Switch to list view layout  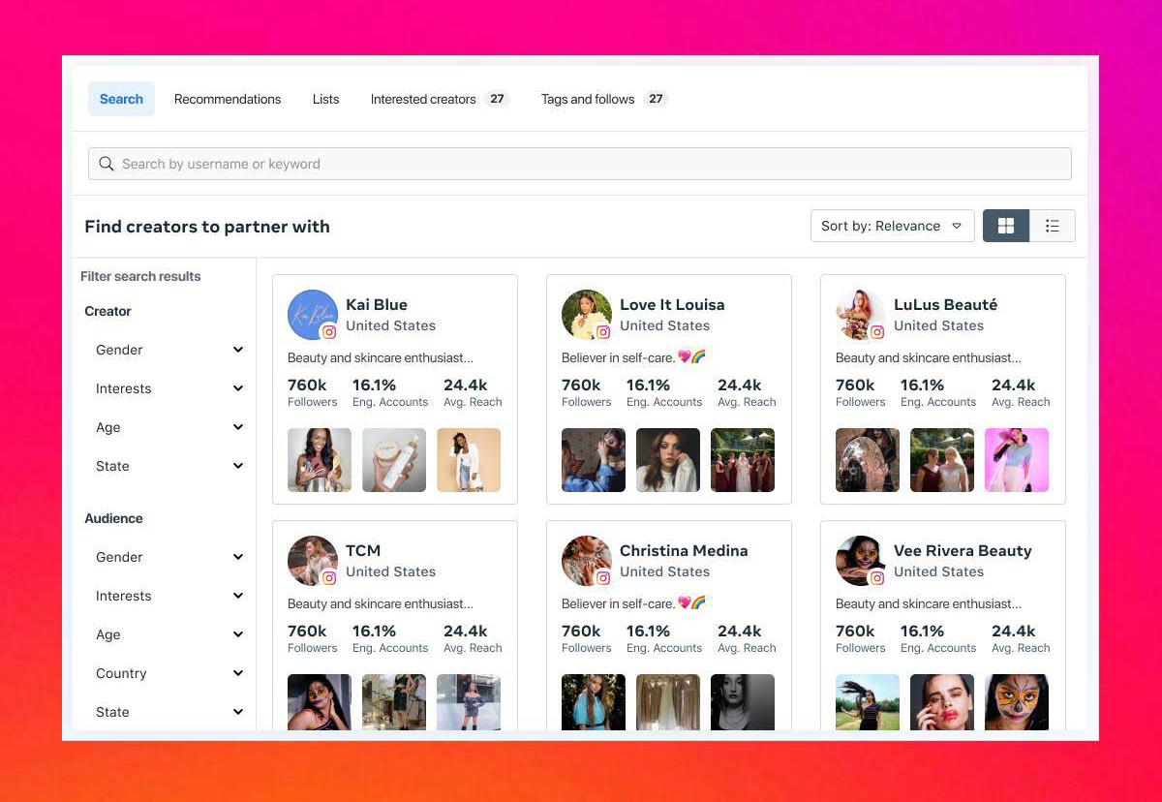(1053, 226)
